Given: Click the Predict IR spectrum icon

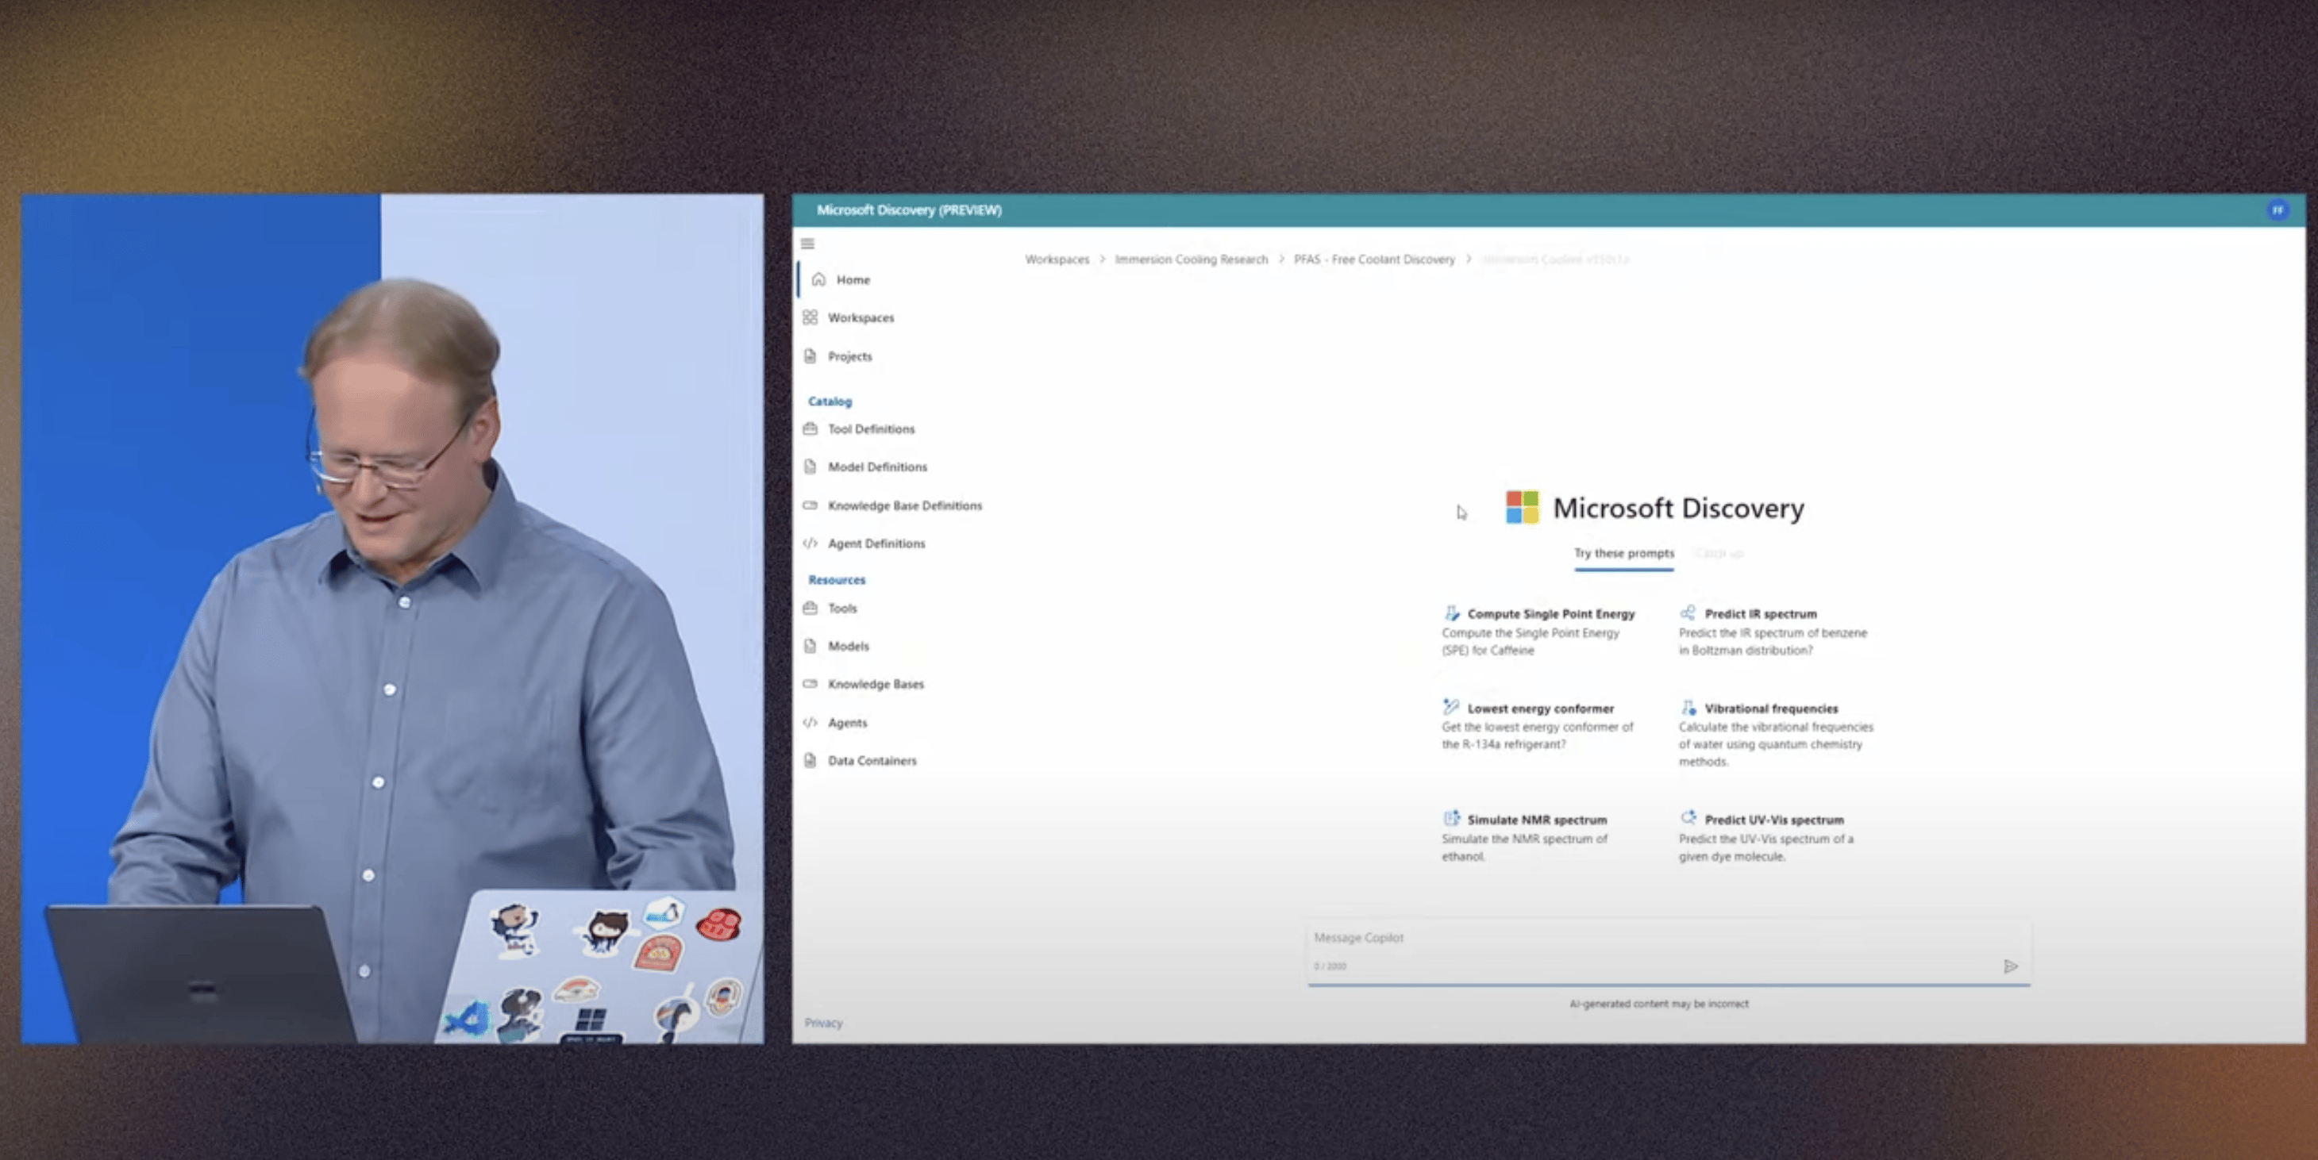Looking at the screenshot, I should click(x=1687, y=613).
